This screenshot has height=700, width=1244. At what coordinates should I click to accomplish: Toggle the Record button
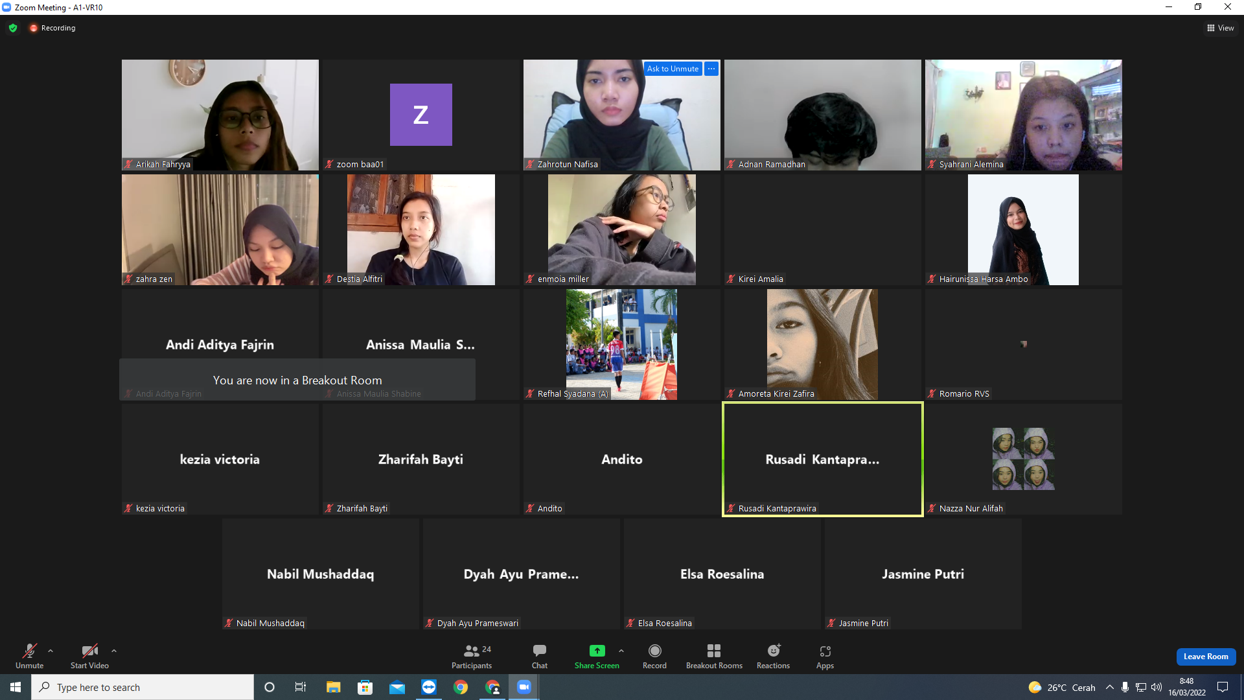654,656
